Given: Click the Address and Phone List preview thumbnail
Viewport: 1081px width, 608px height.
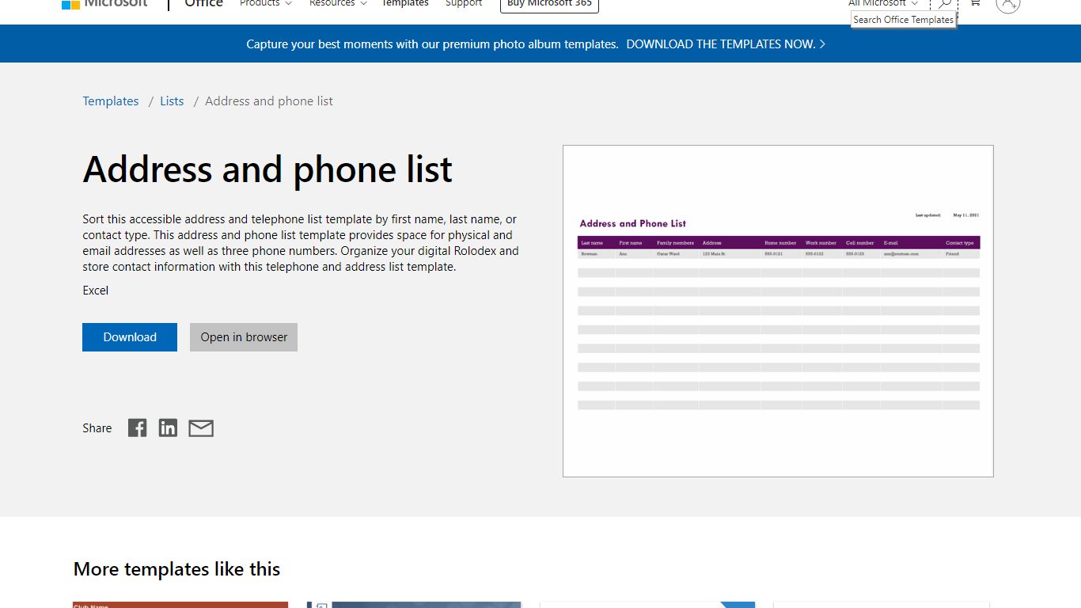Looking at the screenshot, I should point(778,311).
